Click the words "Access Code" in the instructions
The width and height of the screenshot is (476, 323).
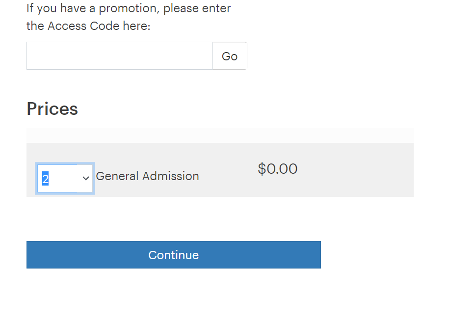[x=83, y=26]
